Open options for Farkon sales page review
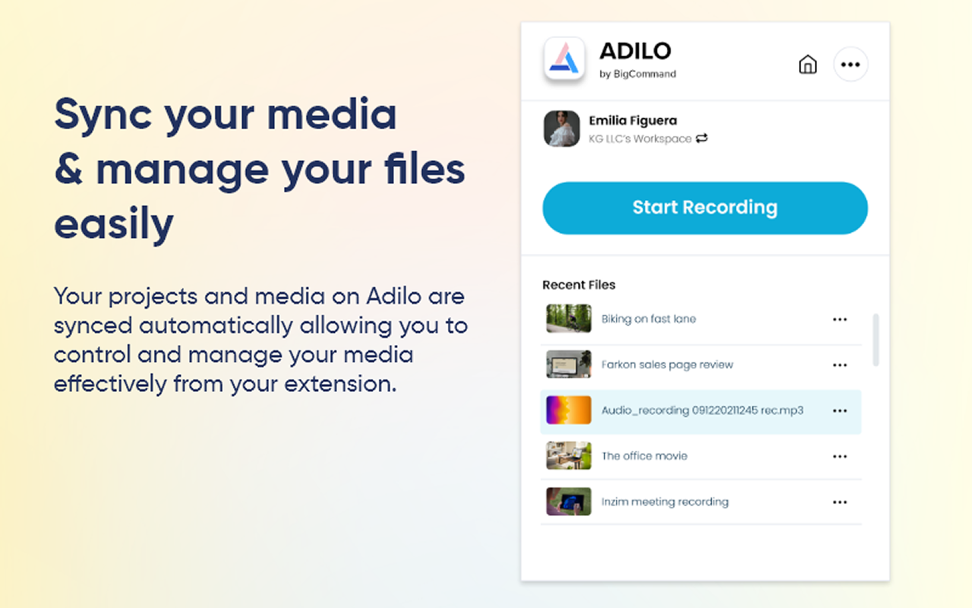The height and width of the screenshot is (608, 972). coord(840,365)
